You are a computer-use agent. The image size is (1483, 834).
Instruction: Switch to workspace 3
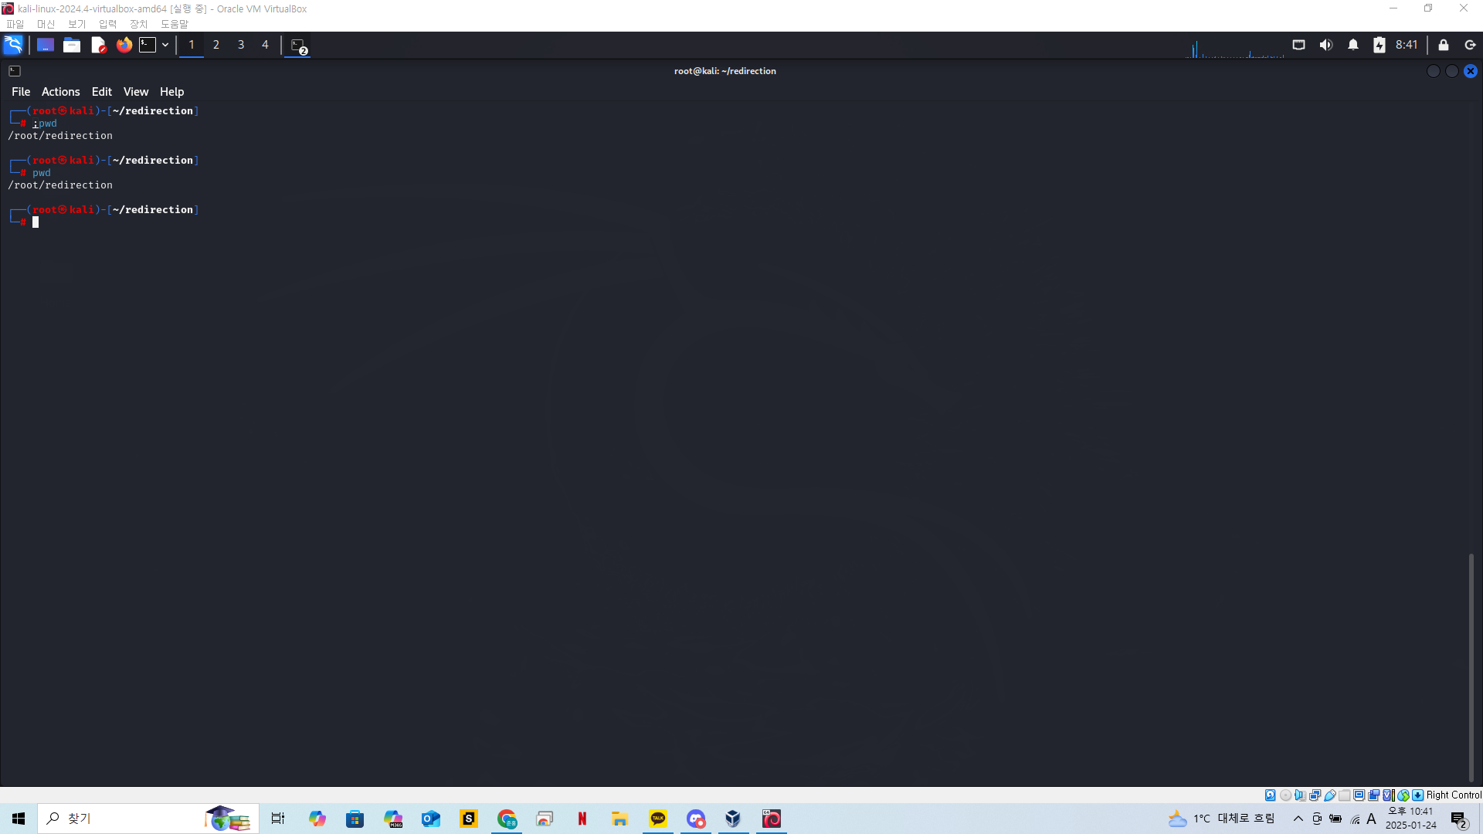[x=241, y=45]
